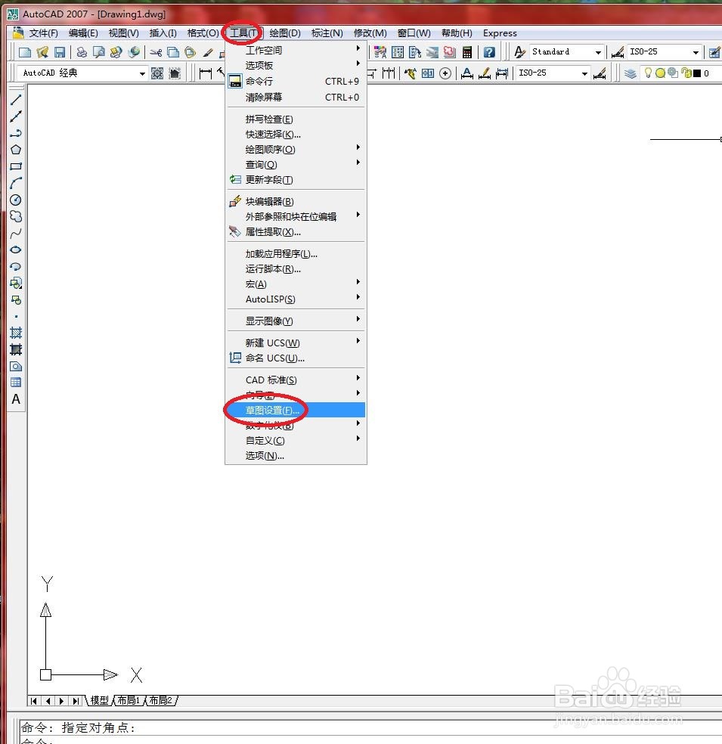Select the Construction Line tool
Image resolution: width=722 pixels, height=744 pixels.
click(16, 116)
